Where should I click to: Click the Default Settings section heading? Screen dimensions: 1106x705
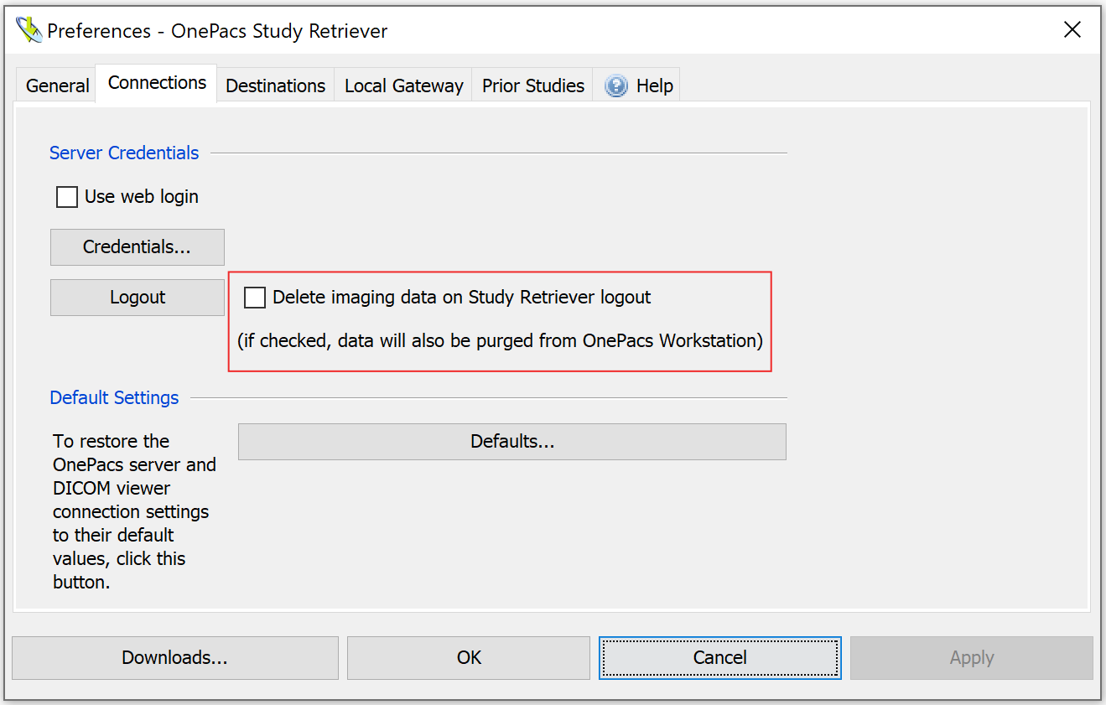click(114, 398)
